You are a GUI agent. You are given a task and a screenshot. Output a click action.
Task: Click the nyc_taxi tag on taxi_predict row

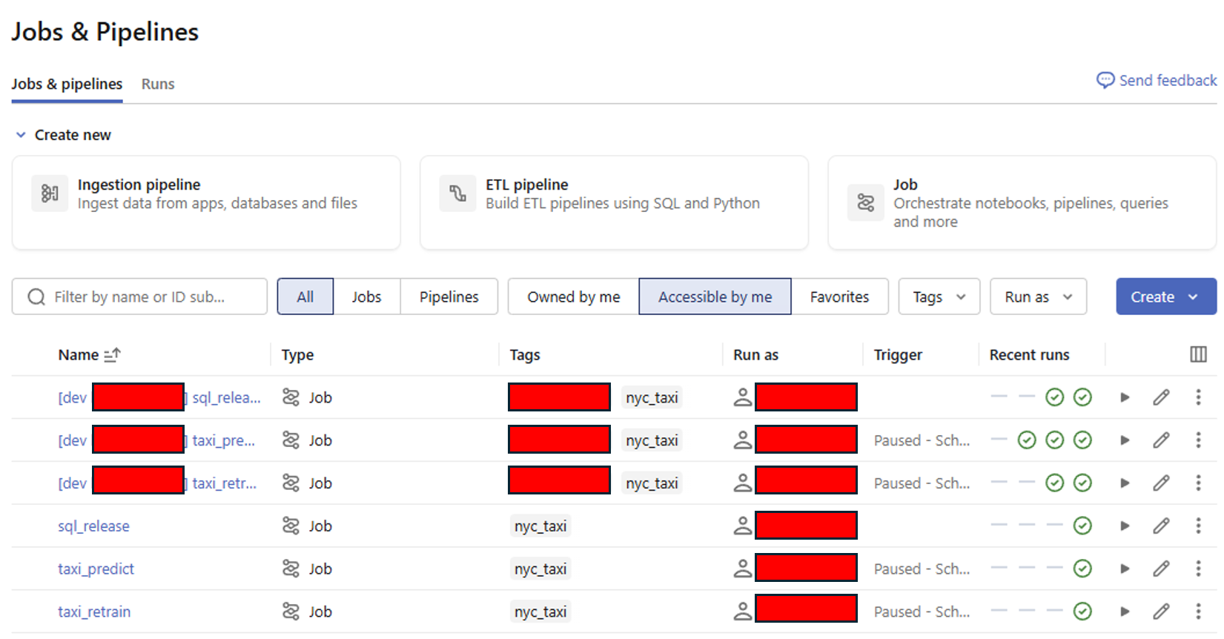540,569
